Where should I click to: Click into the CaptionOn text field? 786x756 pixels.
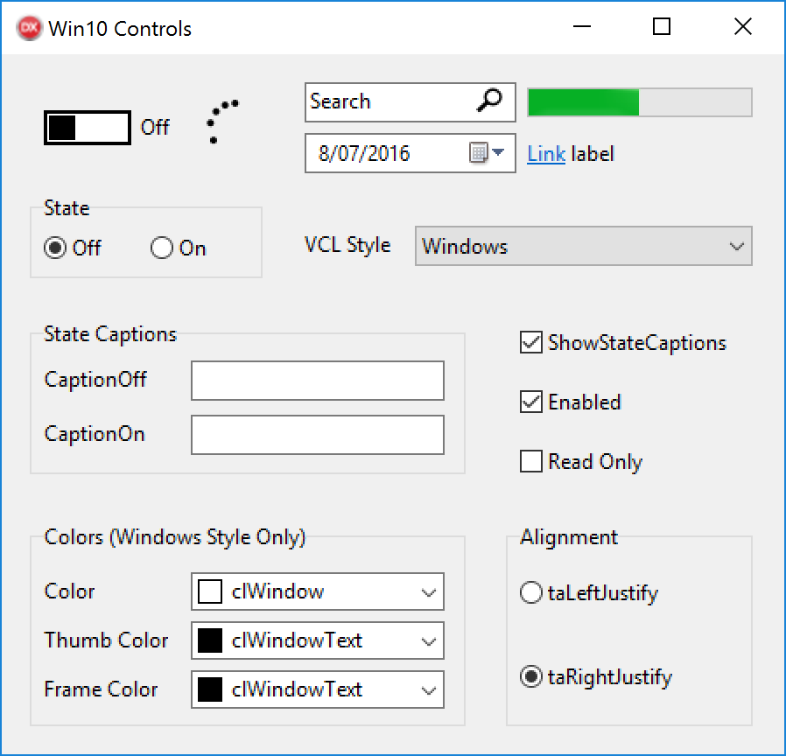click(317, 435)
